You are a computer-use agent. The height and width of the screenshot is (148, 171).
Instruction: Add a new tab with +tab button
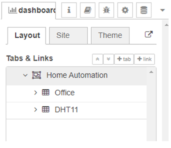[x=124, y=59]
